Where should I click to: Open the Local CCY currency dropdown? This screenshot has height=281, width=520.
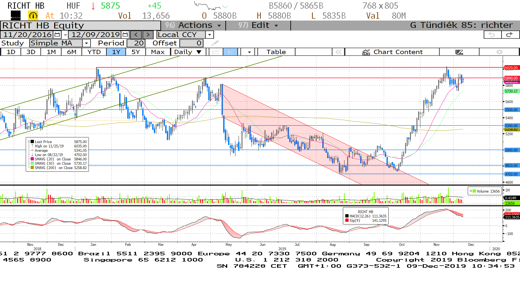point(209,35)
